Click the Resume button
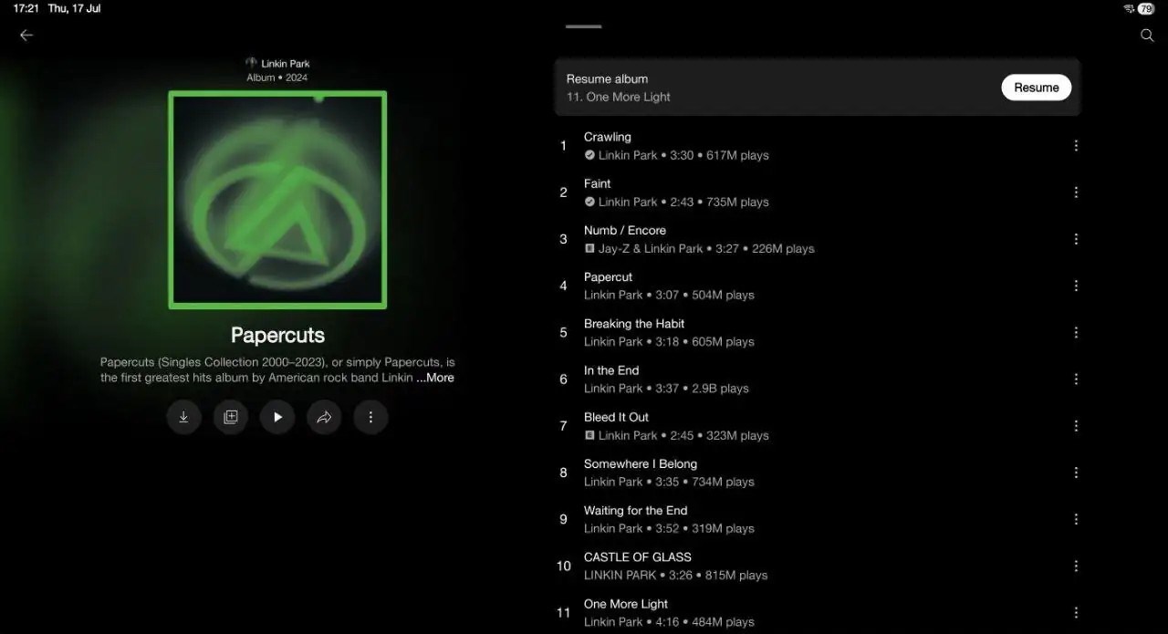Viewport: 1168px width, 634px height. pos(1037,88)
